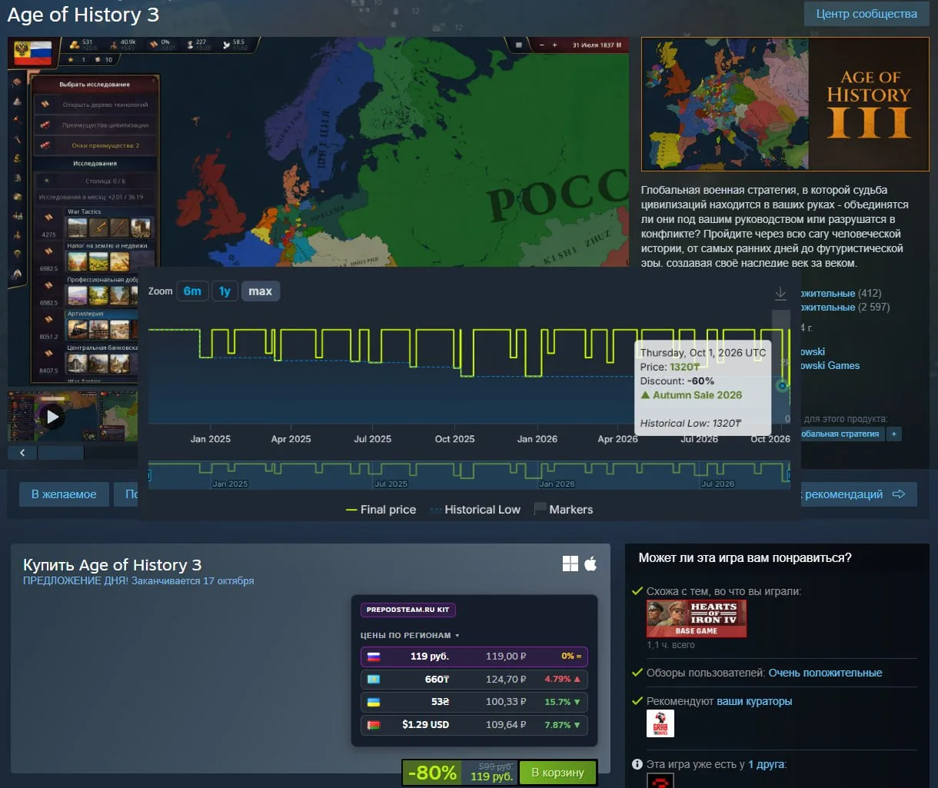Click the Может ли эта игра вам понравиться heading
938x788 pixels.
click(x=745, y=558)
